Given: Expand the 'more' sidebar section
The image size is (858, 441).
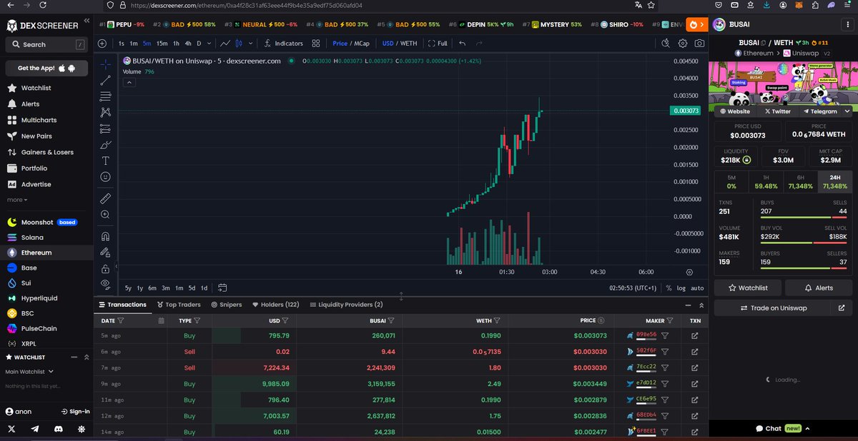Looking at the screenshot, I should coord(17,200).
